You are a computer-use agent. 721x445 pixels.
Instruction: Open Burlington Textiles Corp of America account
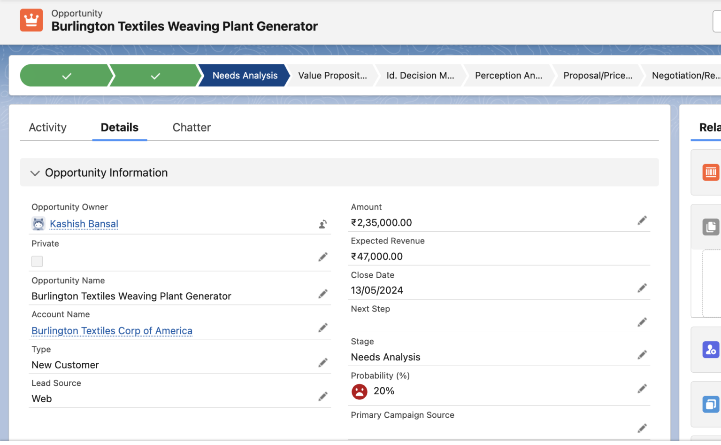click(x=112, y=331)
